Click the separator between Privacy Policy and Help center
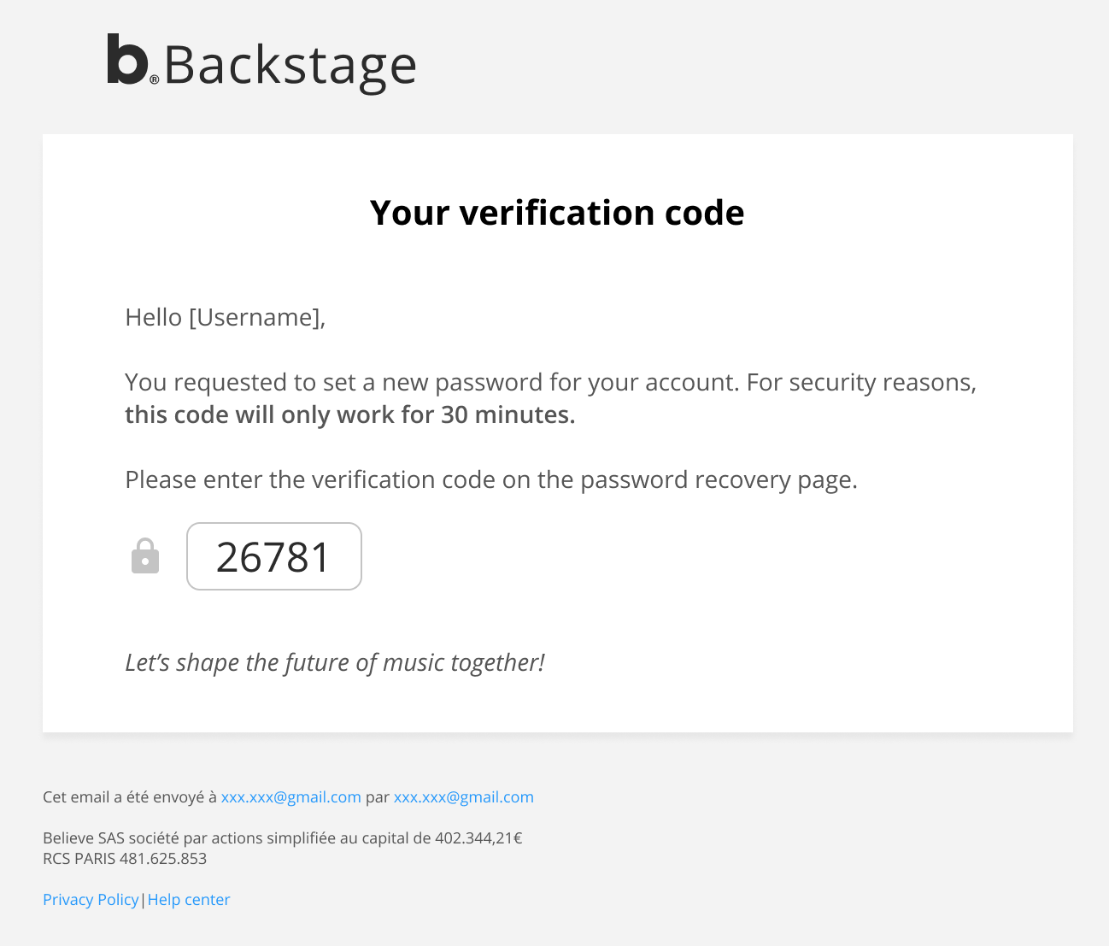 coord(144,899)
